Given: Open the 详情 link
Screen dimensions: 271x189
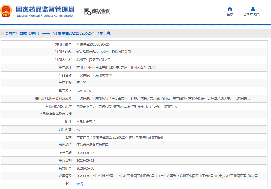Looking at the screenshot, I should (x=80, y=184).
